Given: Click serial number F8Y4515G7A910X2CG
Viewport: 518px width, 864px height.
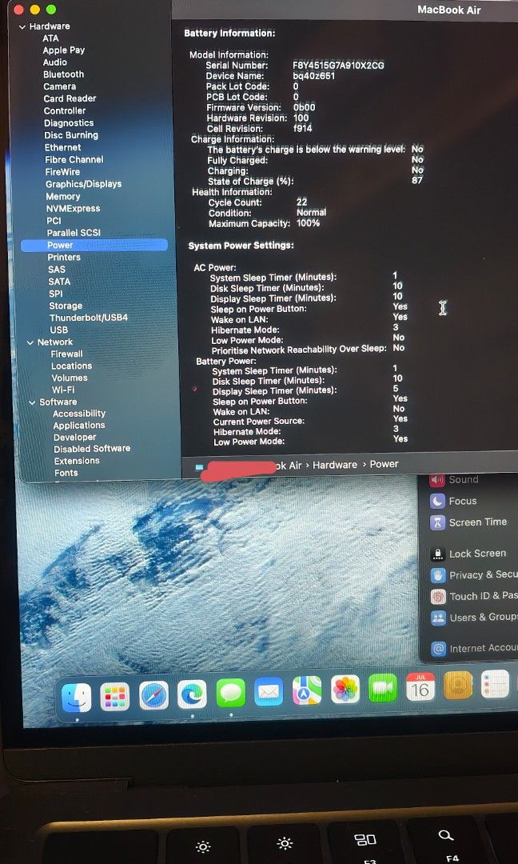Looking at the screenshot, I should 339,65.
